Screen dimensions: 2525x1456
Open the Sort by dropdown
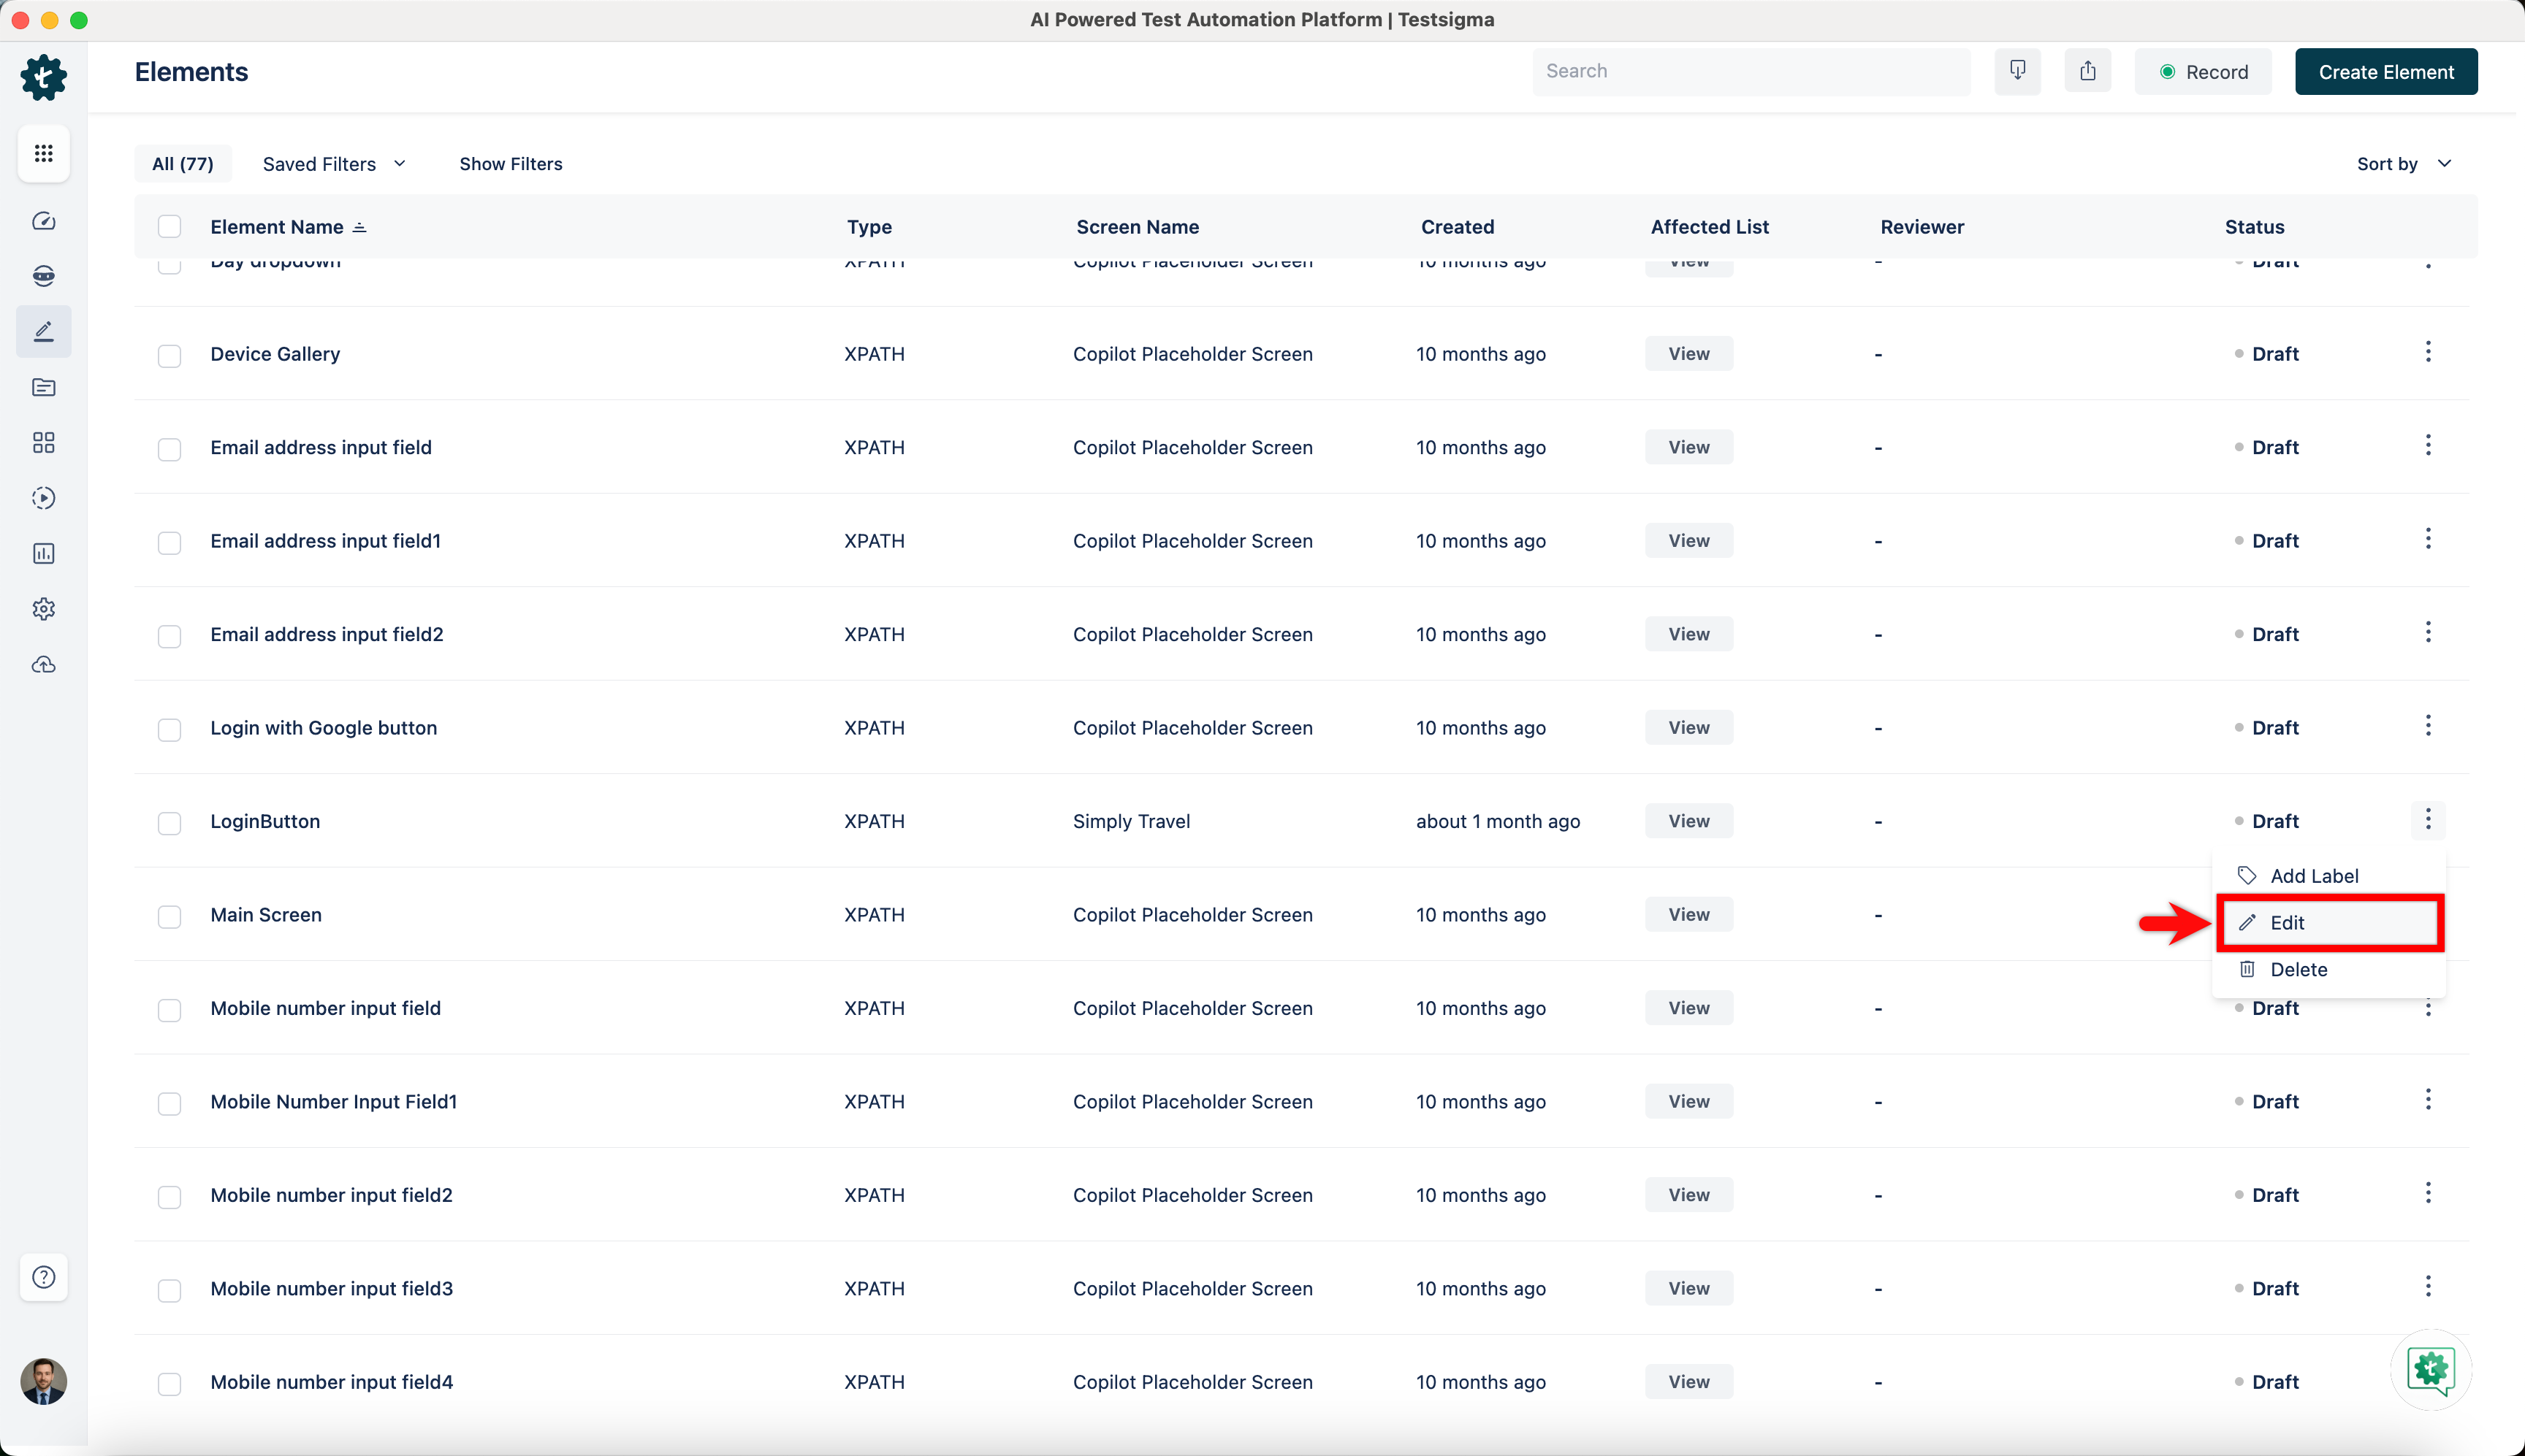(2403, 164)
